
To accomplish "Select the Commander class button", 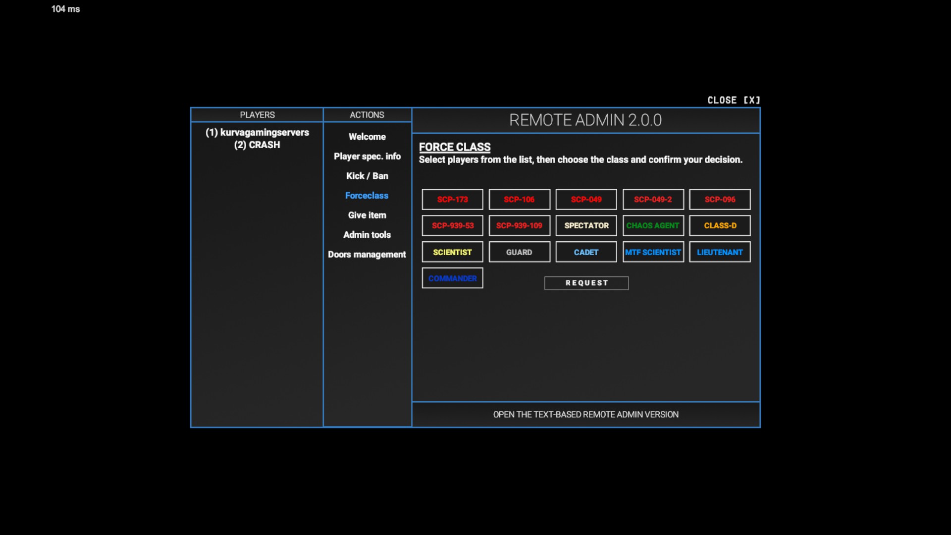I will (x=452, y=278).
